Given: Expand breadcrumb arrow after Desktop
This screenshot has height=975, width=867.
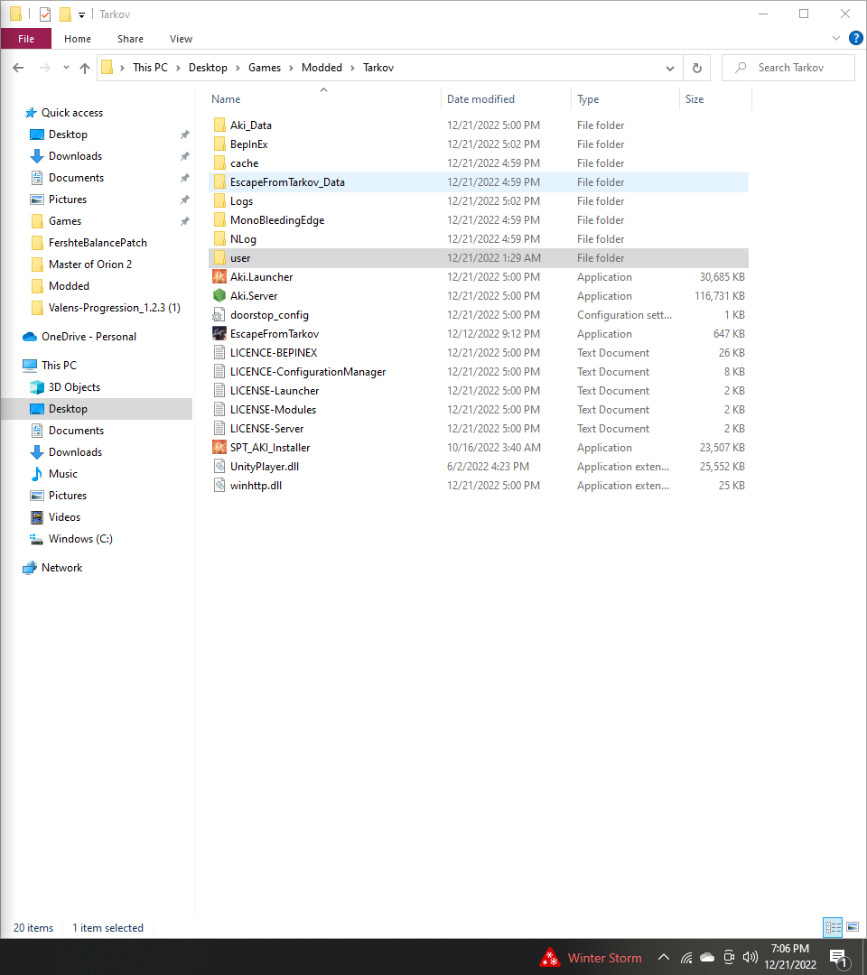Looking at the screenshot, I should tap(238, 68).
